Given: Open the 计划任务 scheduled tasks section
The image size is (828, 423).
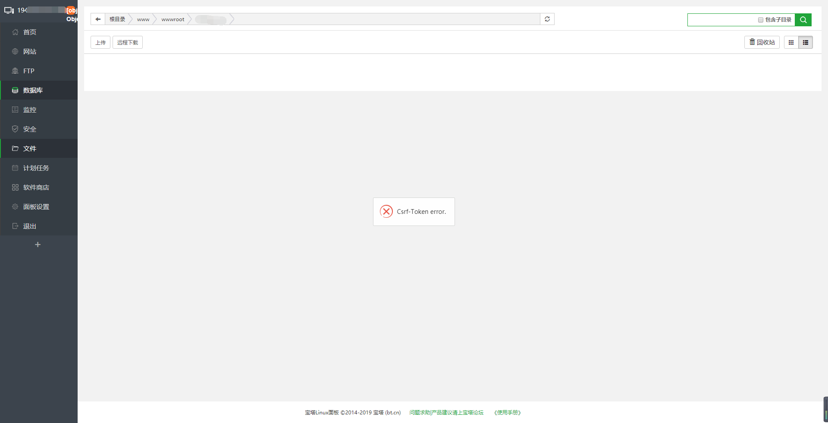Looking at the screenshot, I should (x=36, y=168).
